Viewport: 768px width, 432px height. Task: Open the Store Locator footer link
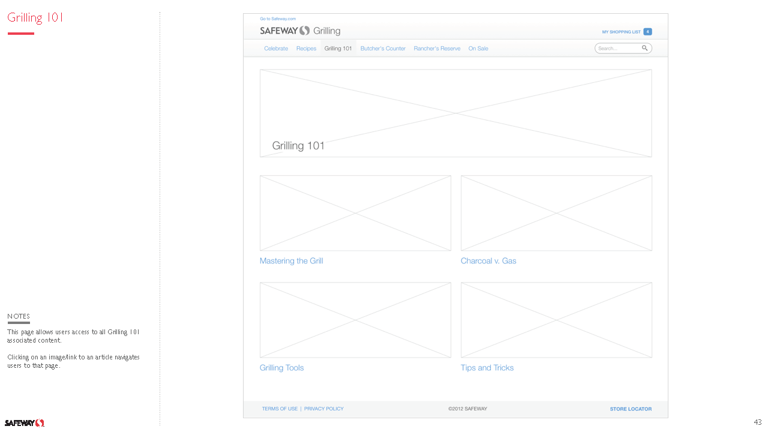coord(631,409)
